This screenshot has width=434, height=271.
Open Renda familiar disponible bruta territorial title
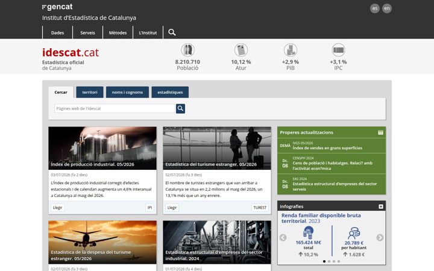pyautogui.click(x=321, y=218)
